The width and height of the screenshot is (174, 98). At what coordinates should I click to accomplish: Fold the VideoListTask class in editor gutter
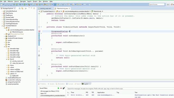(41, 27)
